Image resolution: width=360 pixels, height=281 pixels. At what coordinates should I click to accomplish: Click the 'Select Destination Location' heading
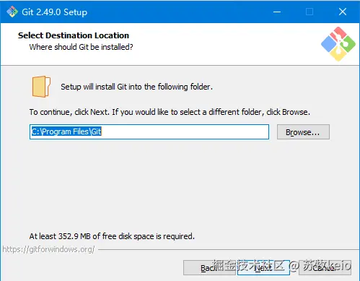pyautogui.click(x=74, y=35)
